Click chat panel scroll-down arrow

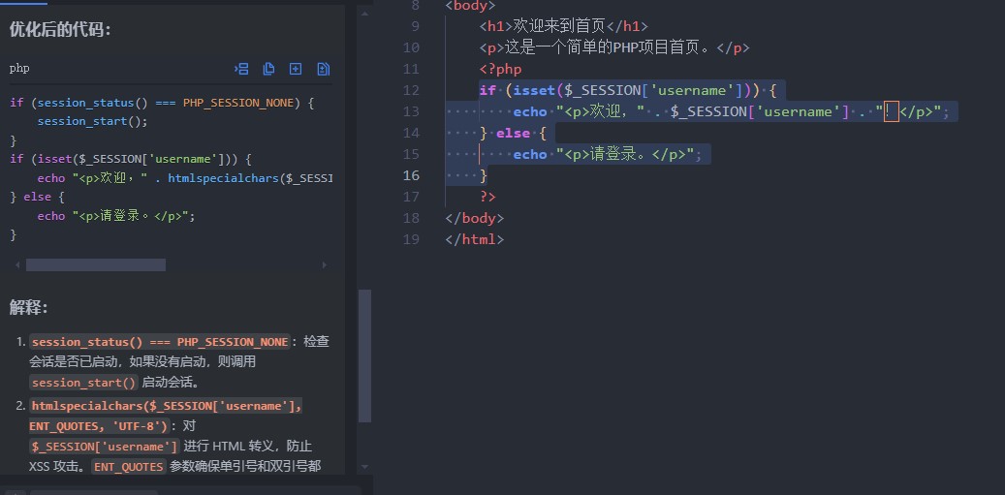364,467
